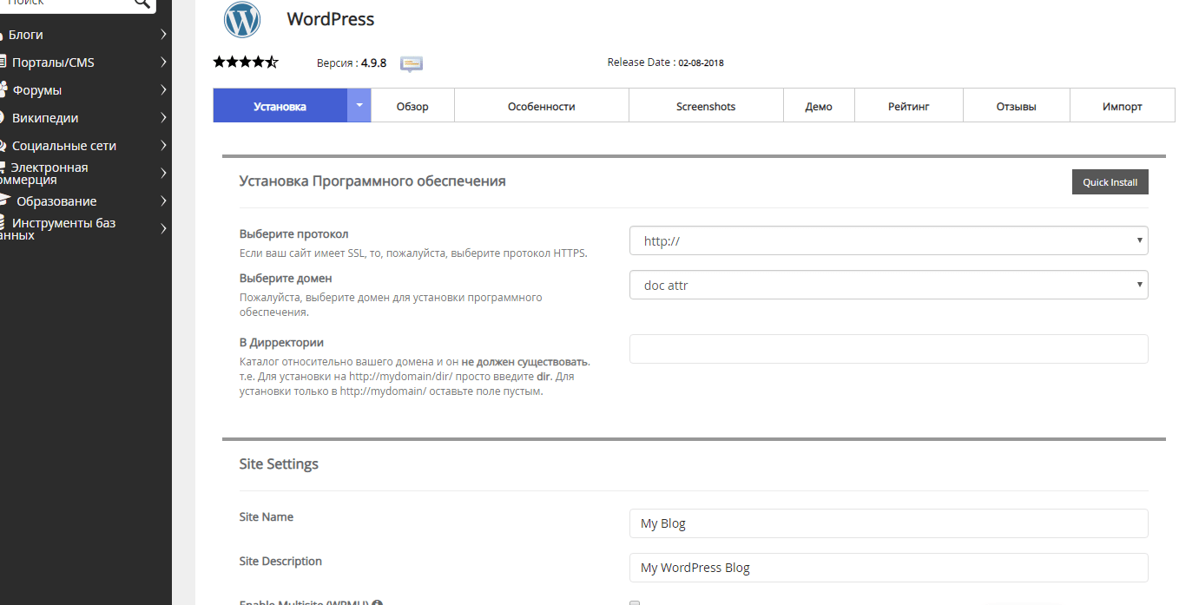The image size is (1179, 605).
Task: Click the 'Установка Программного обеспечения' heading
Action: 372,181
